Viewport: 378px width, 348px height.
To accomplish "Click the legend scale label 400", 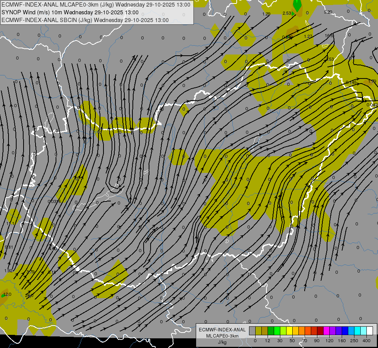I will tap(366, 341).
